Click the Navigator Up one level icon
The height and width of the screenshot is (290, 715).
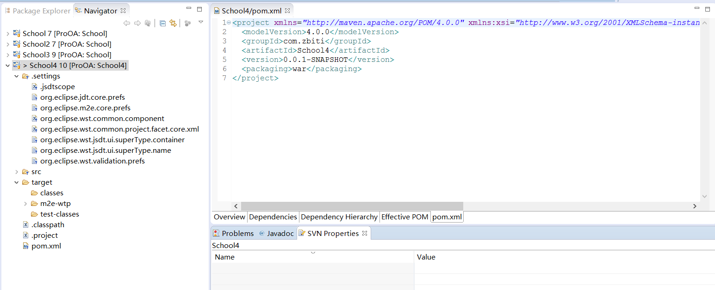pos(148,23)
